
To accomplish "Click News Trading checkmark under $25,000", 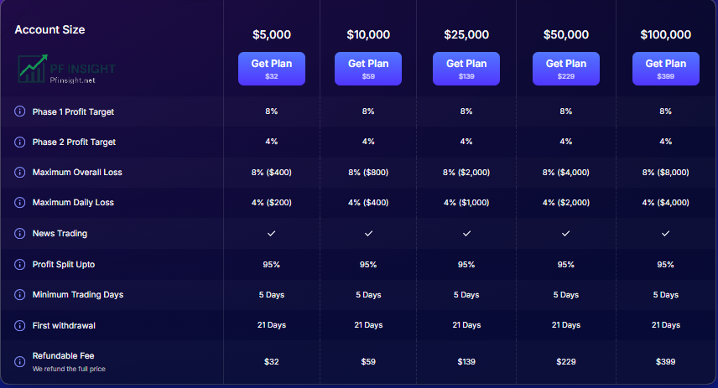I will [x=466, y=233].
